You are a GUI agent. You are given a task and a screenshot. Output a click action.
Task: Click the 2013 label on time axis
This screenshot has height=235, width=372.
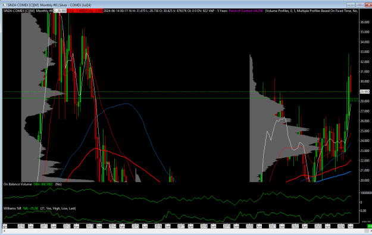[x=90, y=226]
